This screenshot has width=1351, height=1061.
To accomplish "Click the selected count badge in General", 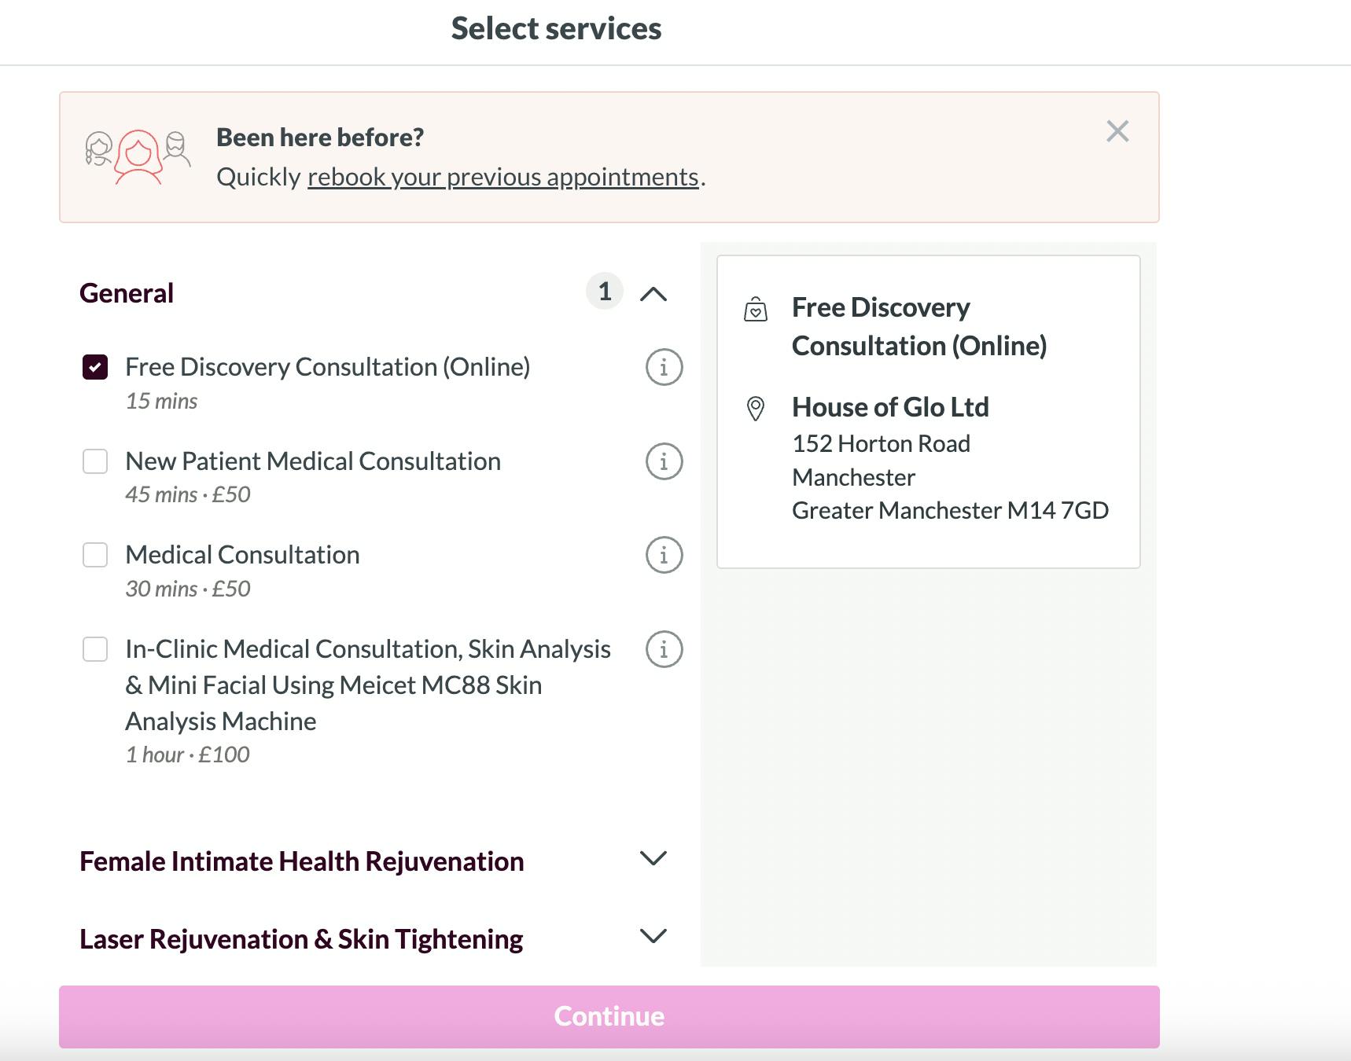I will coord(605,292).
